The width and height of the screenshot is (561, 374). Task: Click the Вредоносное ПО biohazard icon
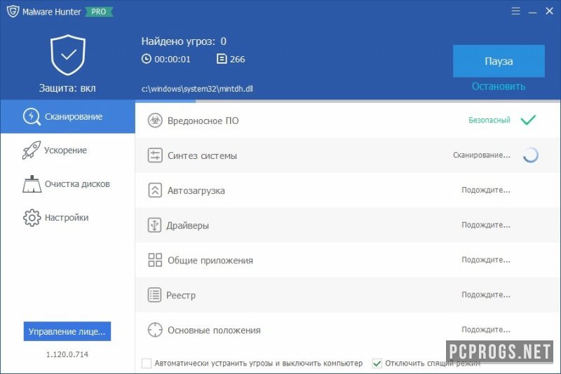(x=155, y=120)
